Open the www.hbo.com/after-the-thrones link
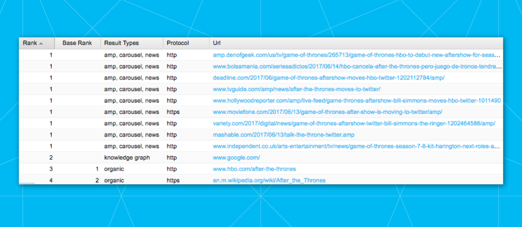Image resolution: width=522 pixels, height=227 pixels. pyautogui.click(x=254, y=169)
